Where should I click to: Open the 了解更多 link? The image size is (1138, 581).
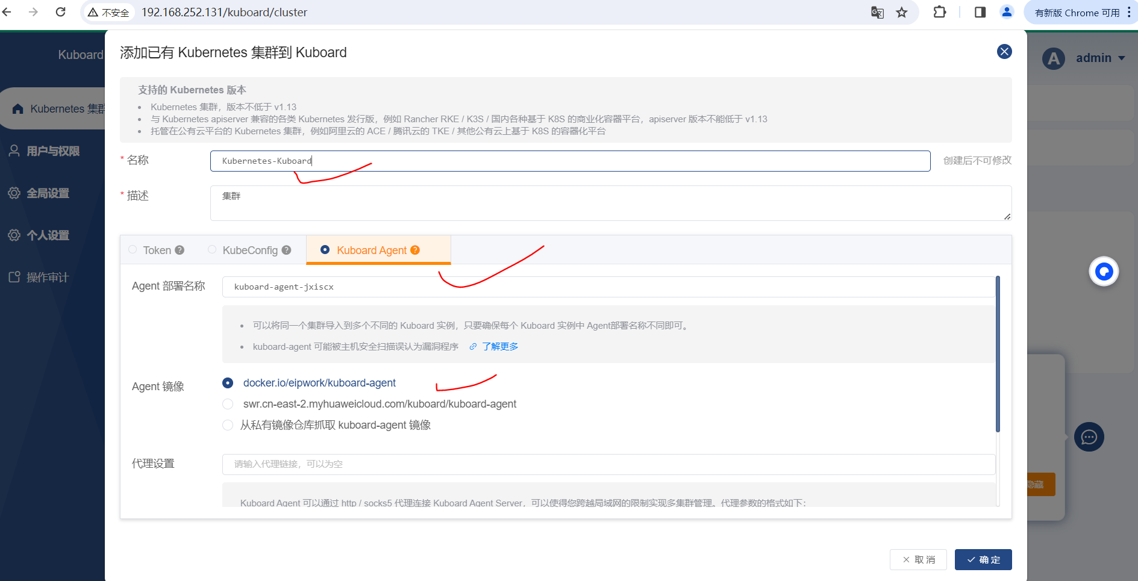[500, 347]
